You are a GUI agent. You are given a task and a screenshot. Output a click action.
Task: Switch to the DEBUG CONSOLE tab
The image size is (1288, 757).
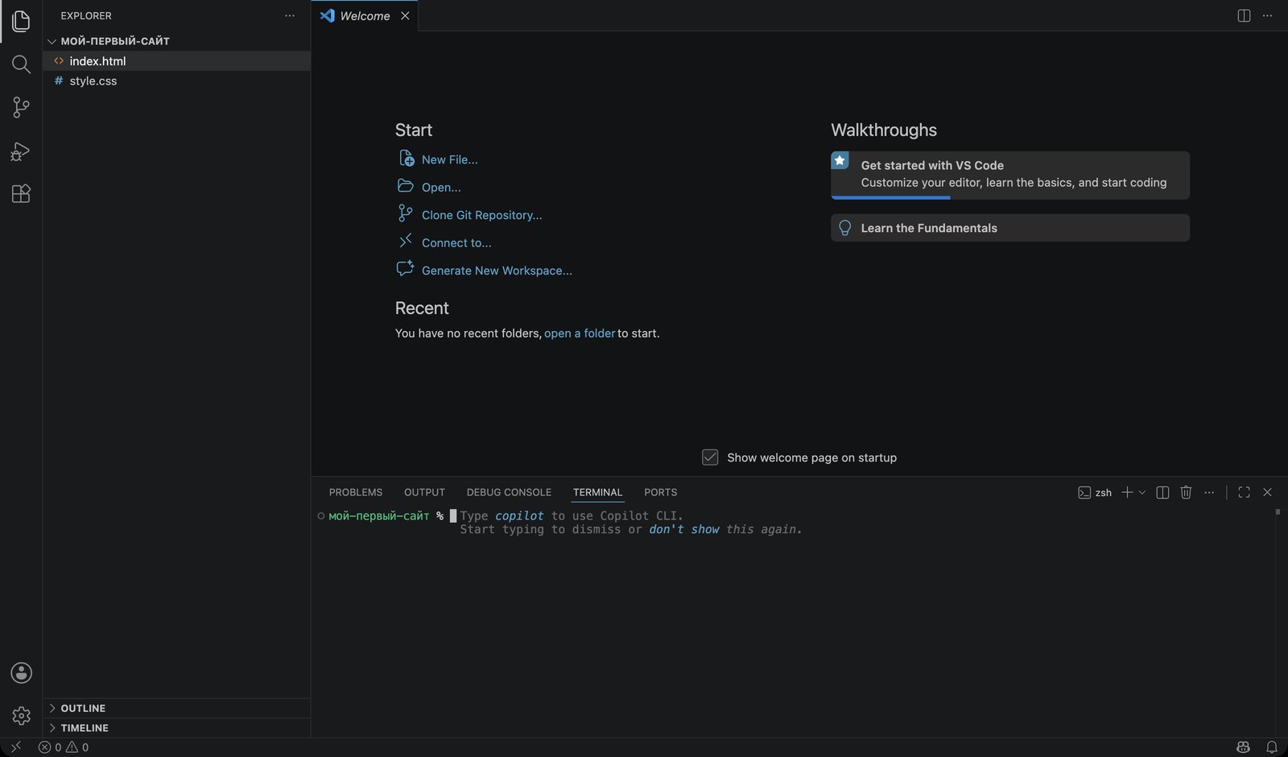[x=509, y=492]
